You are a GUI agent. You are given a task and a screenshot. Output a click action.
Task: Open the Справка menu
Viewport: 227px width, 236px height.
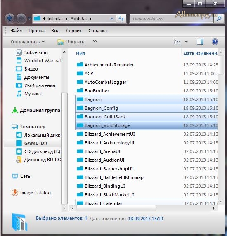[97, 31]
